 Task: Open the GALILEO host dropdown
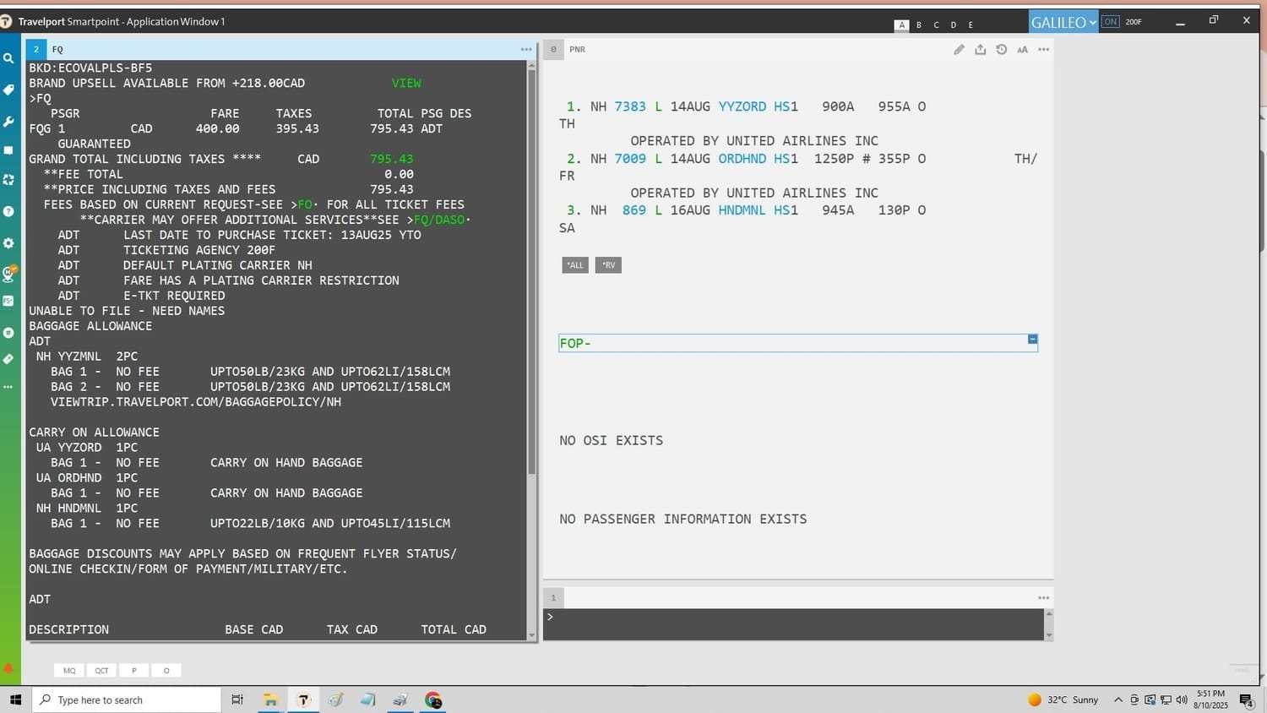coord(1063,23)
